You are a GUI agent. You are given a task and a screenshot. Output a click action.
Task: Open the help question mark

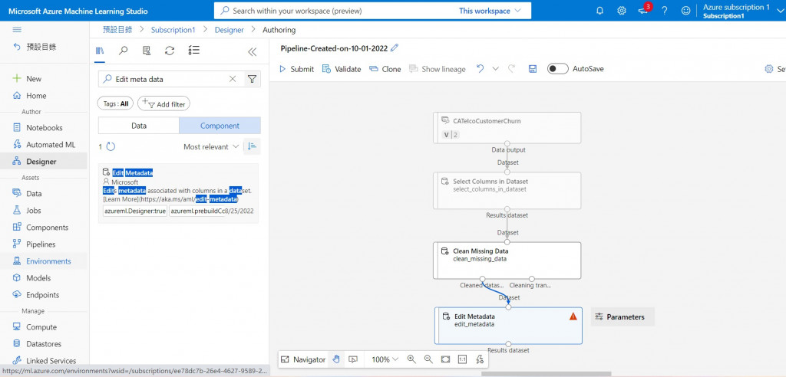click(665, 11)
